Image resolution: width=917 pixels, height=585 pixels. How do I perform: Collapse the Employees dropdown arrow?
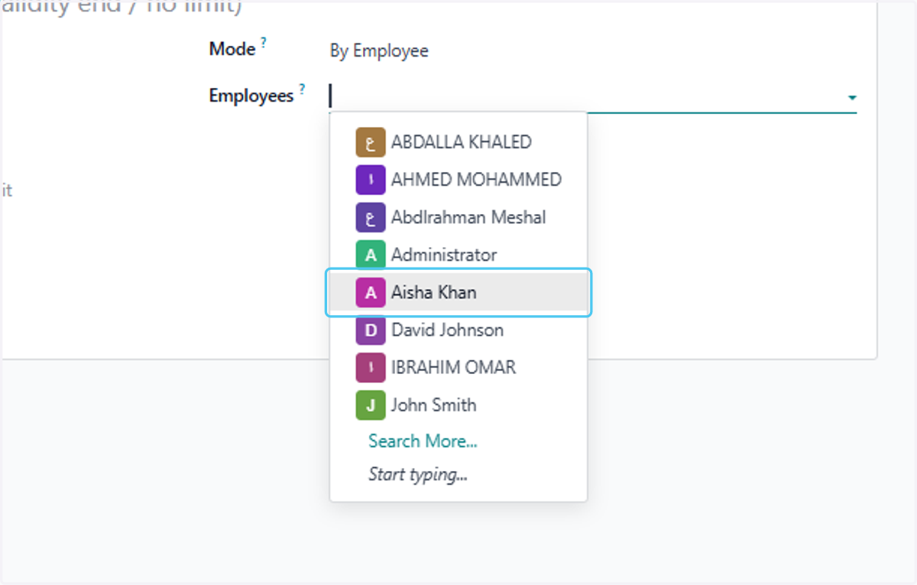pos(851,98)
